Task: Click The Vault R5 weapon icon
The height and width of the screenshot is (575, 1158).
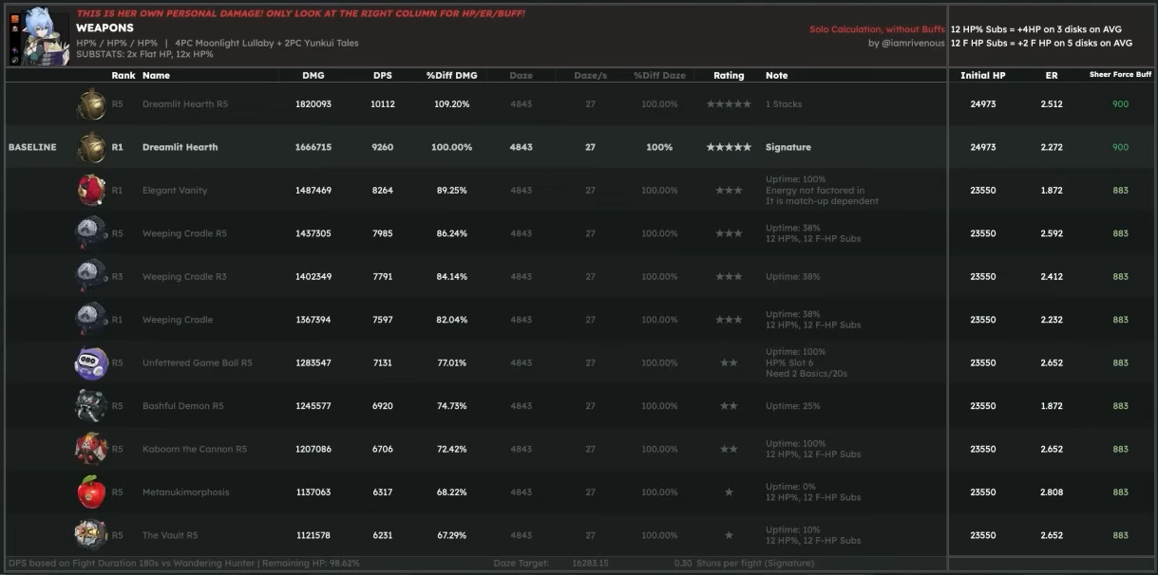Action: 91,535
